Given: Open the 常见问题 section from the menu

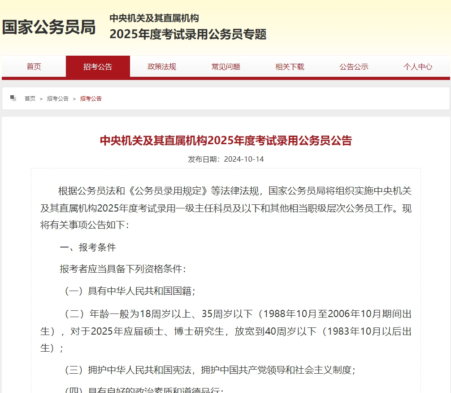Looking at the screenshot, I should [225, 66].
